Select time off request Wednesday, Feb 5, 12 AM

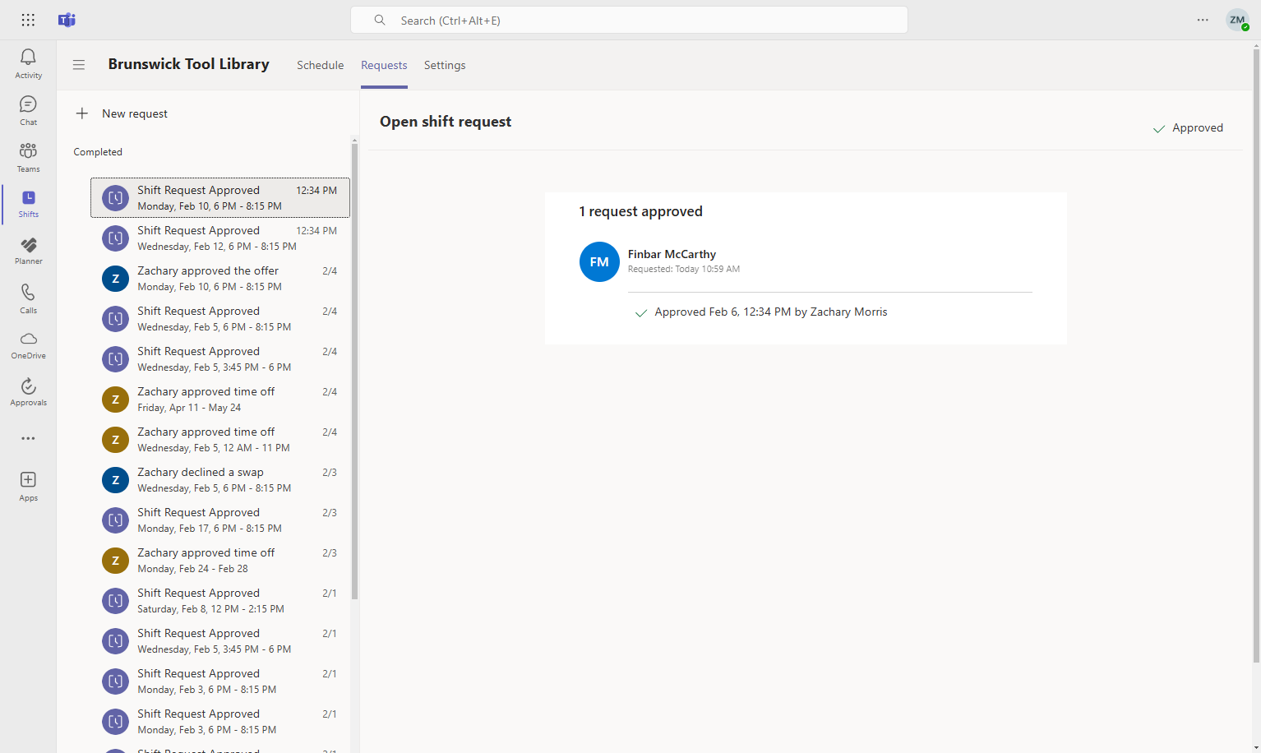tap(220, 439)
